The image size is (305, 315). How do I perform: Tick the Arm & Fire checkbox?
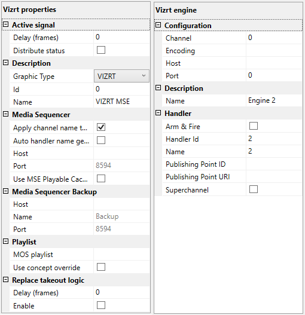[254, 126]
